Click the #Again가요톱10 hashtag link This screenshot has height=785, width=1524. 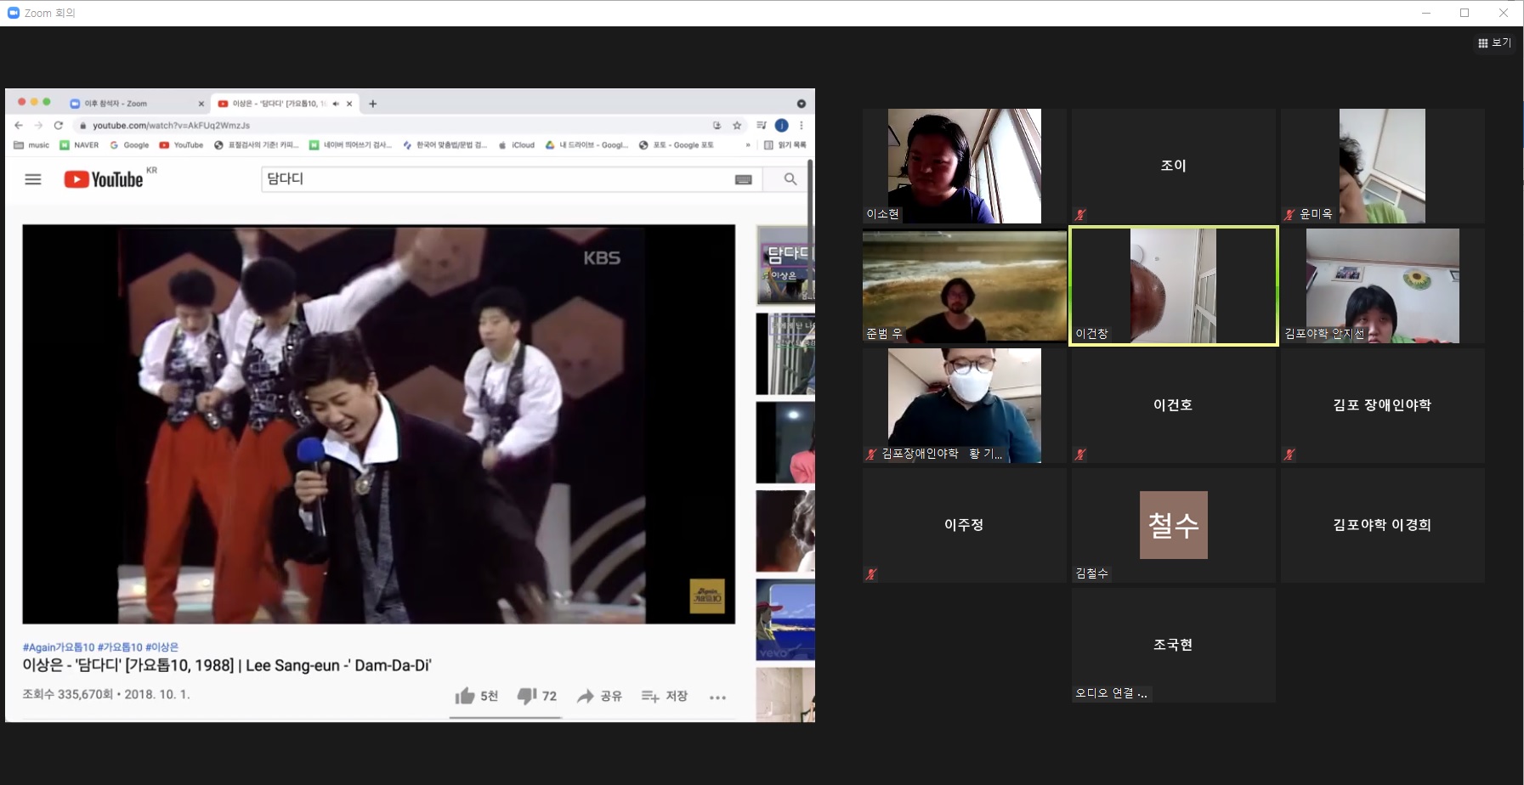click(59, 647)
